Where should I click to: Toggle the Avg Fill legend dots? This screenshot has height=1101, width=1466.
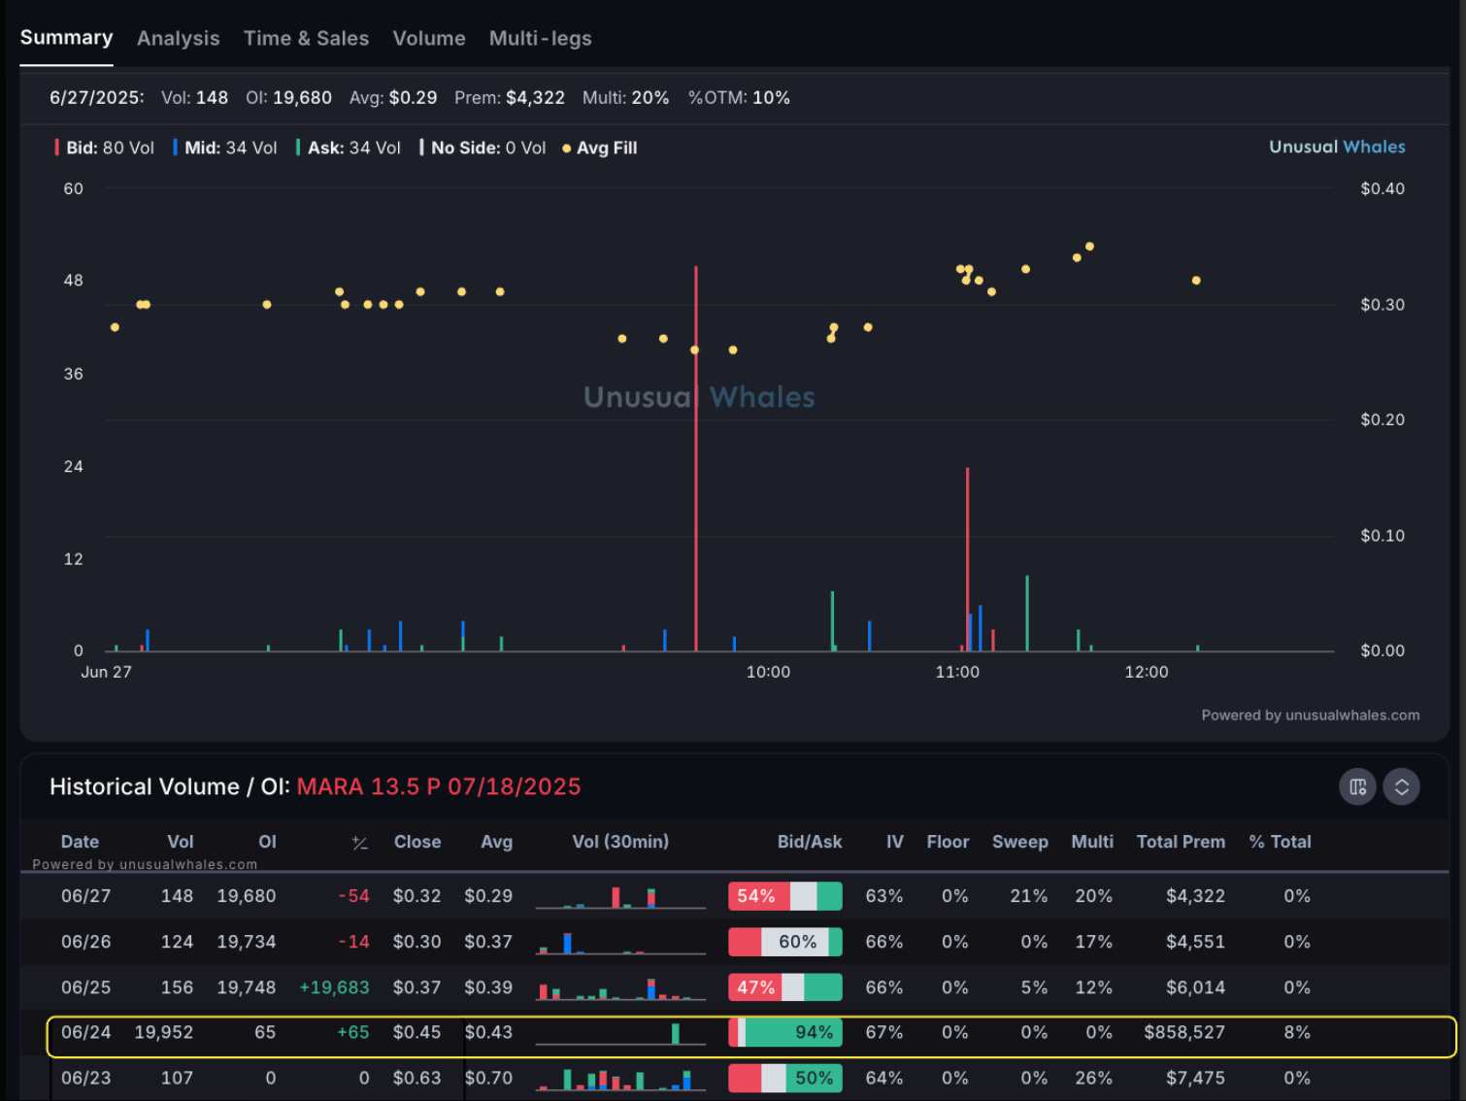pos(600,148)
